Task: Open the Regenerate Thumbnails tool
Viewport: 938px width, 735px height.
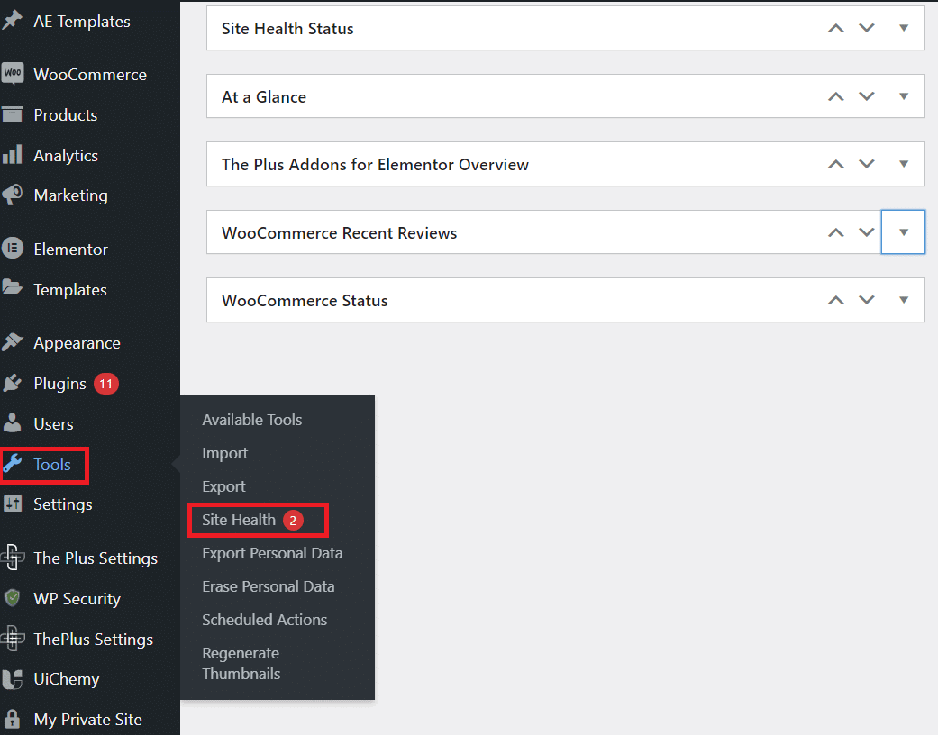Action: (241, 663)
